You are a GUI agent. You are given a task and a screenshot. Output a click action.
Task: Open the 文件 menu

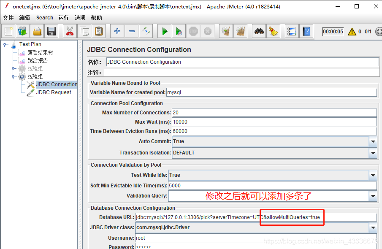click(x=8, y=18)
